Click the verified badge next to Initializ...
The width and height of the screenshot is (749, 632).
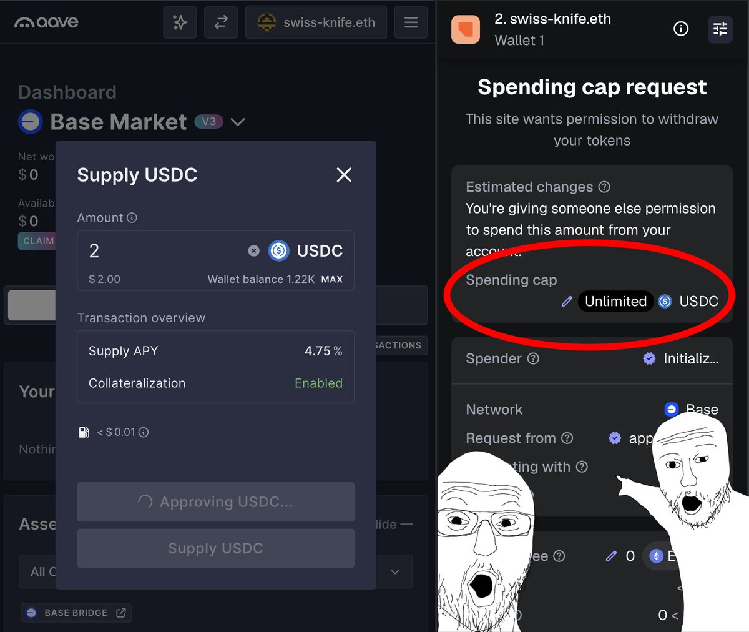tap(649, 358)
